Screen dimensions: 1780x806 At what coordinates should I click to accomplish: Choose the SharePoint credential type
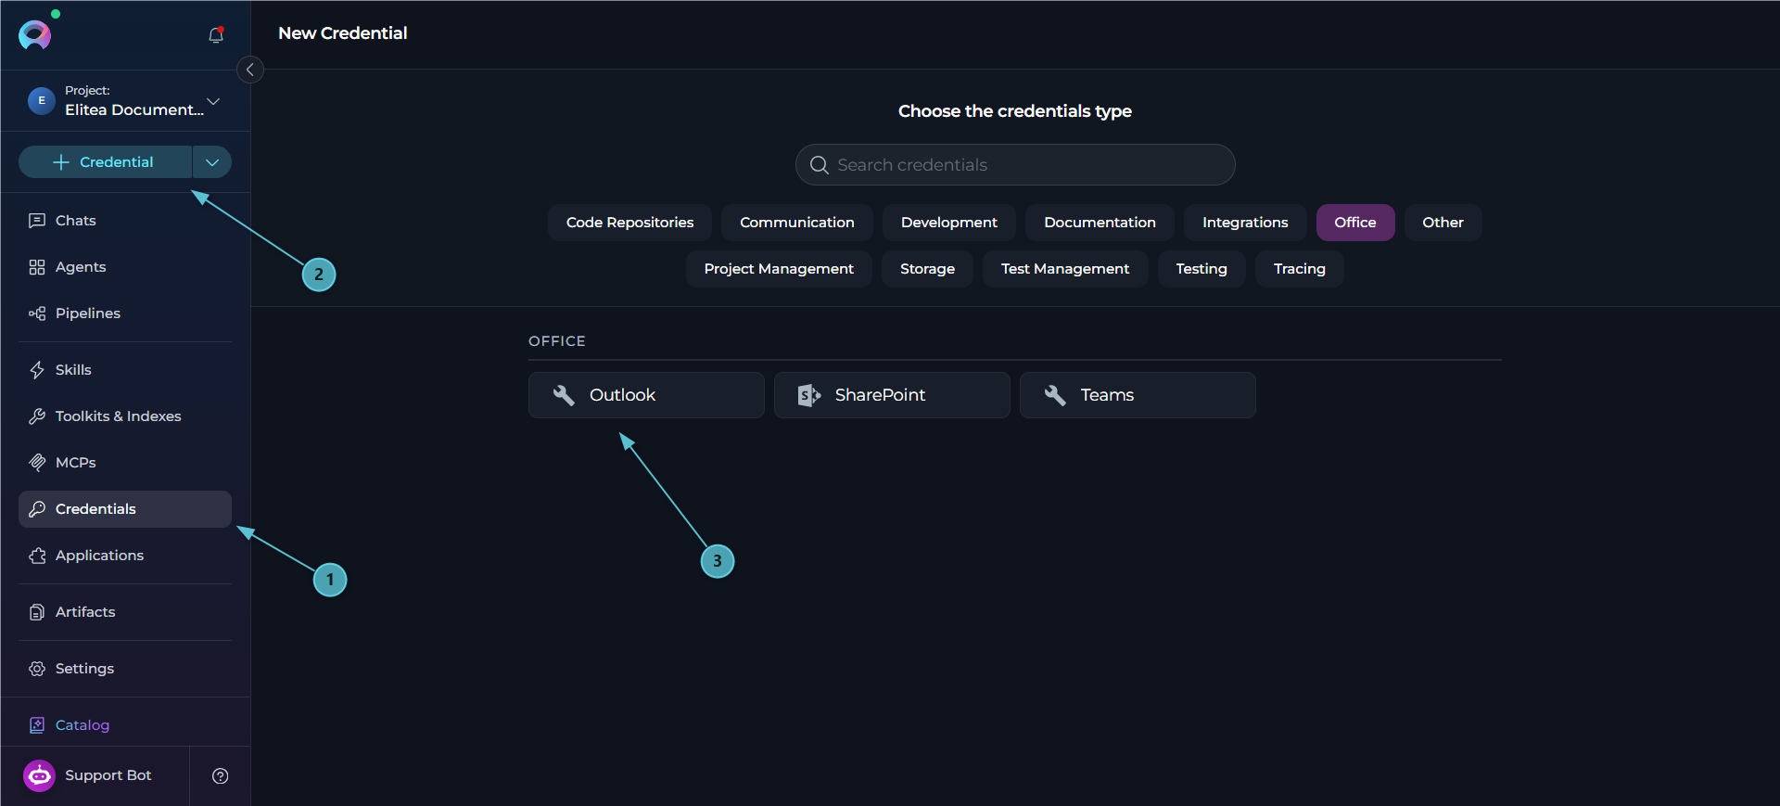click(892, 395)
